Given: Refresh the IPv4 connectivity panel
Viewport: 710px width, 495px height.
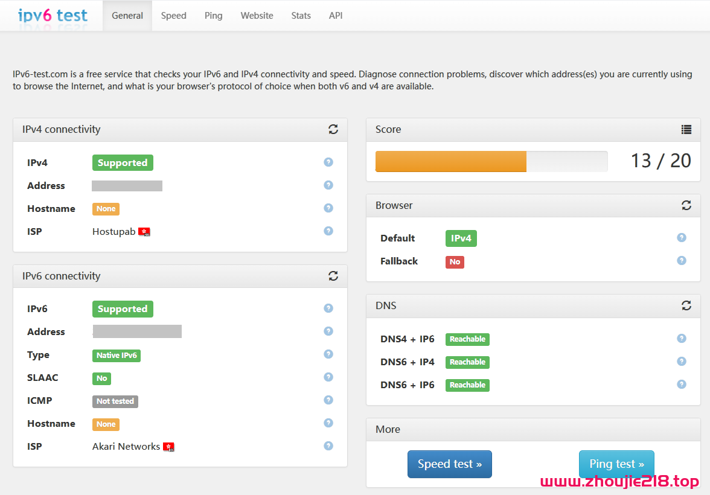Looking at the screenshot, I should click(x=333, y=129).
